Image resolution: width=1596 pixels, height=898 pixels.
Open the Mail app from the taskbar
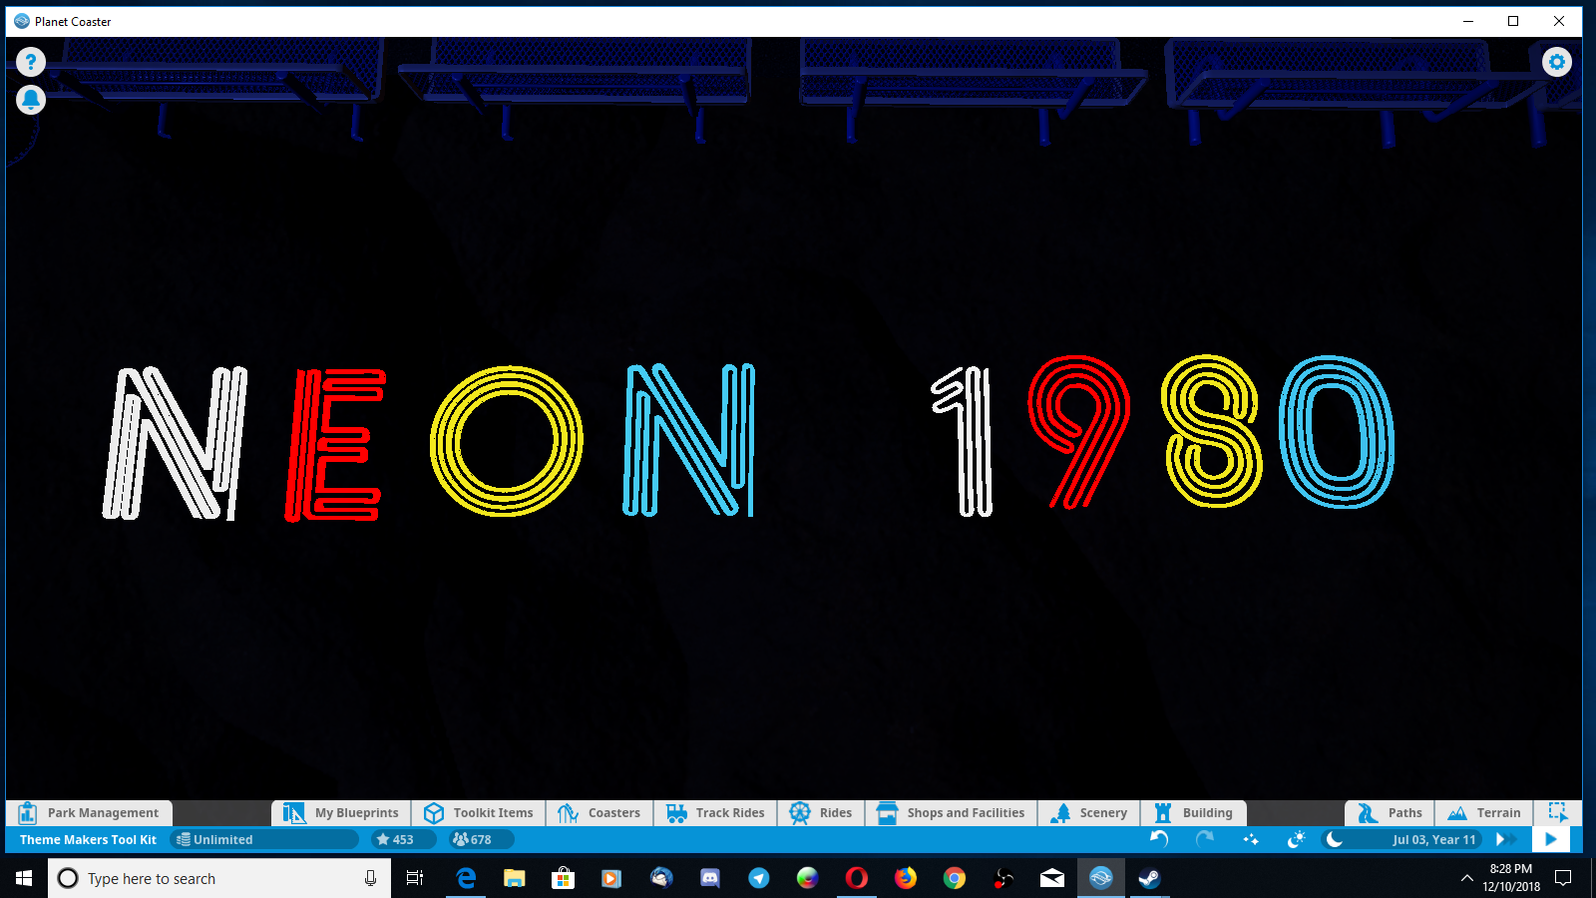(1051, 878)
